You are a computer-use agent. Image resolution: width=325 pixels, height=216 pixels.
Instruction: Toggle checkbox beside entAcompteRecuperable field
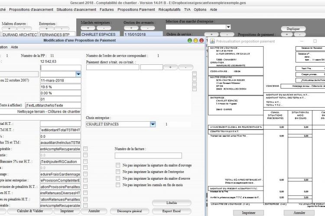tap(85, 149)
